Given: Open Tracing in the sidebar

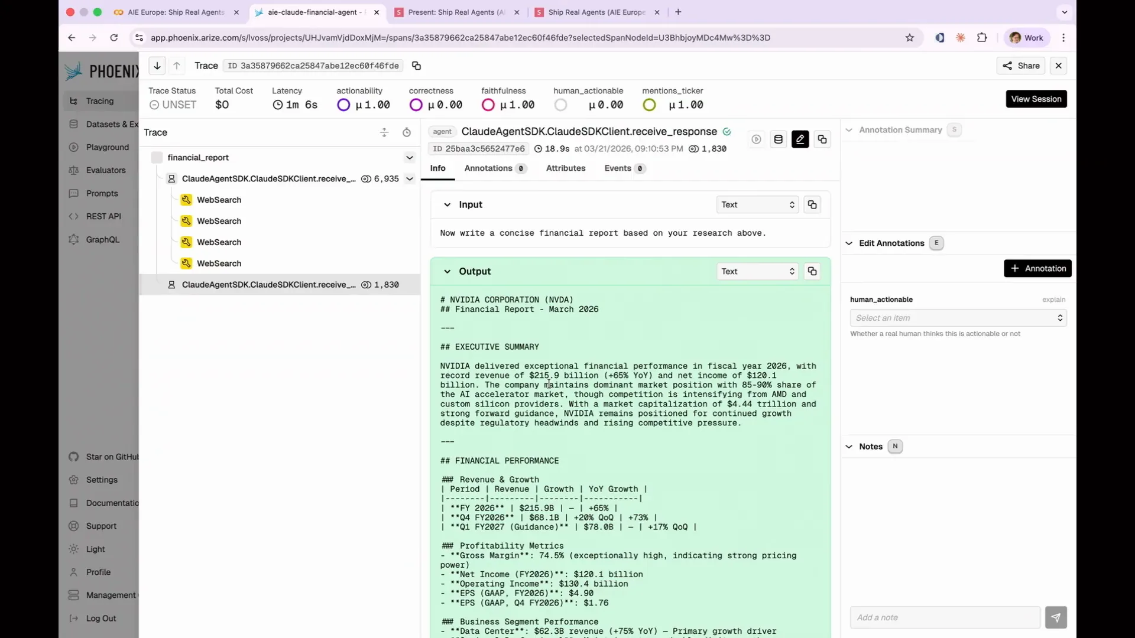Looking at the screenshot, I should pos(100,101).
